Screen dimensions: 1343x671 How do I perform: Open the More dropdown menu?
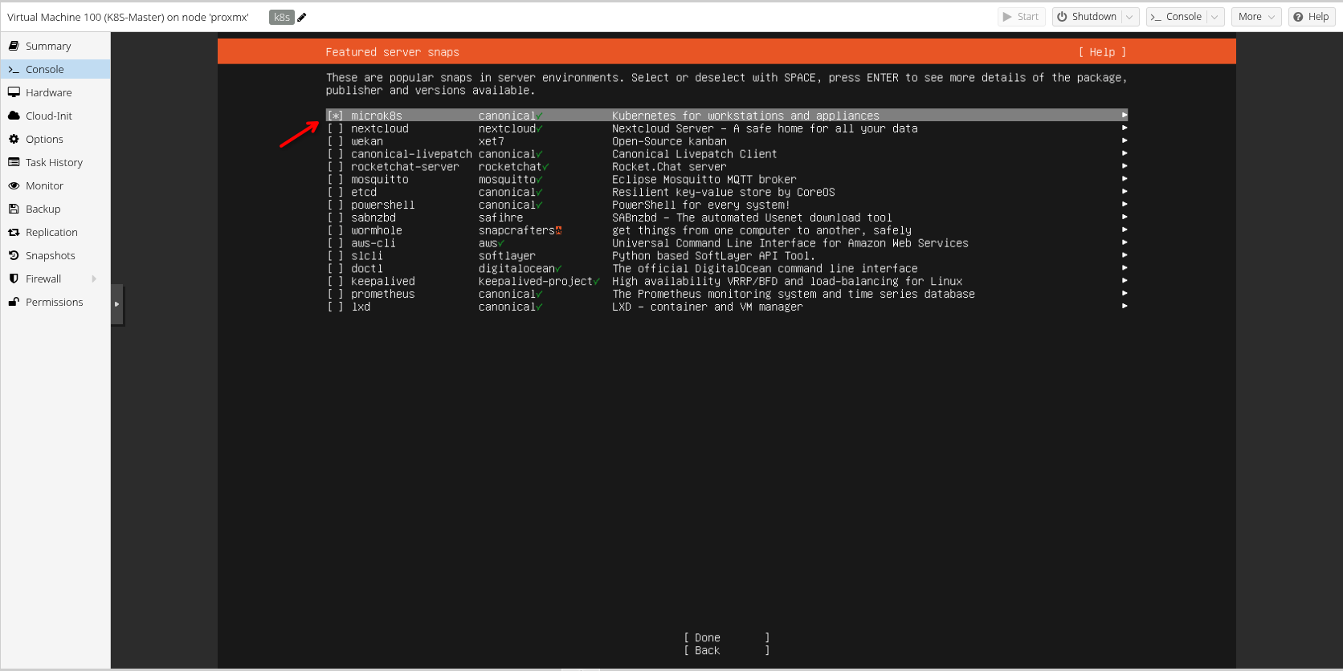pos(1256,17)
